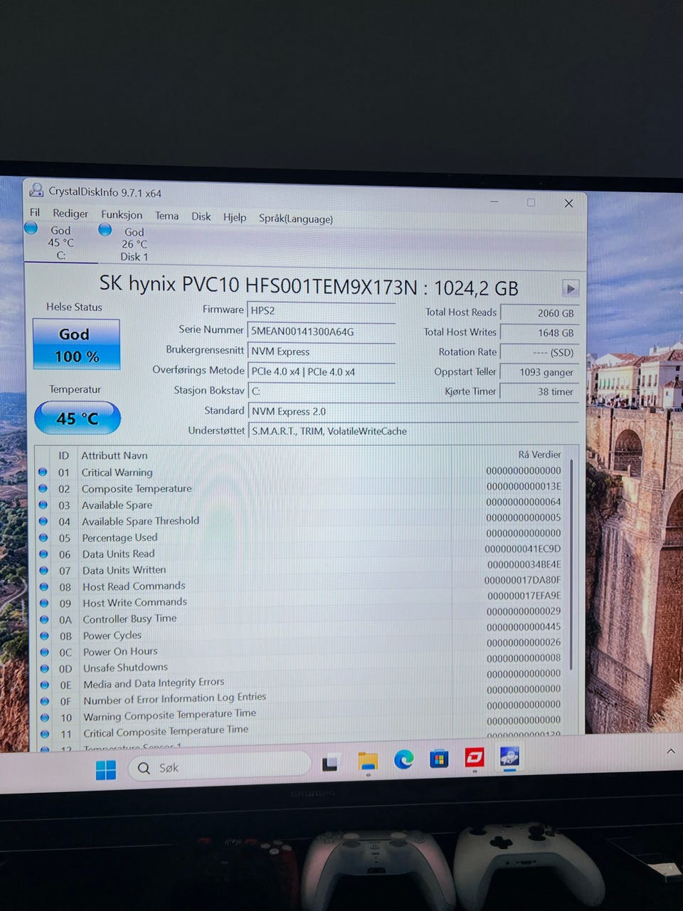Click the status dot for Data Units Read
The height and width of the screenshot is (911, 683).
tap(43, 554)
